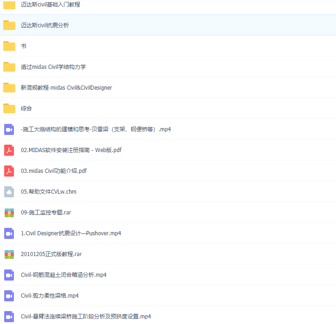Screen dimensions: 336x324
Task: Click the folder icon for 迈达斯civil抗震分析
Action: pyautogui.click(x=9, y=25)
